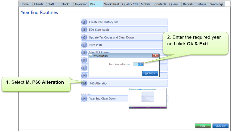
Task: Go to the Reports tab
Action: pos(188,4)
